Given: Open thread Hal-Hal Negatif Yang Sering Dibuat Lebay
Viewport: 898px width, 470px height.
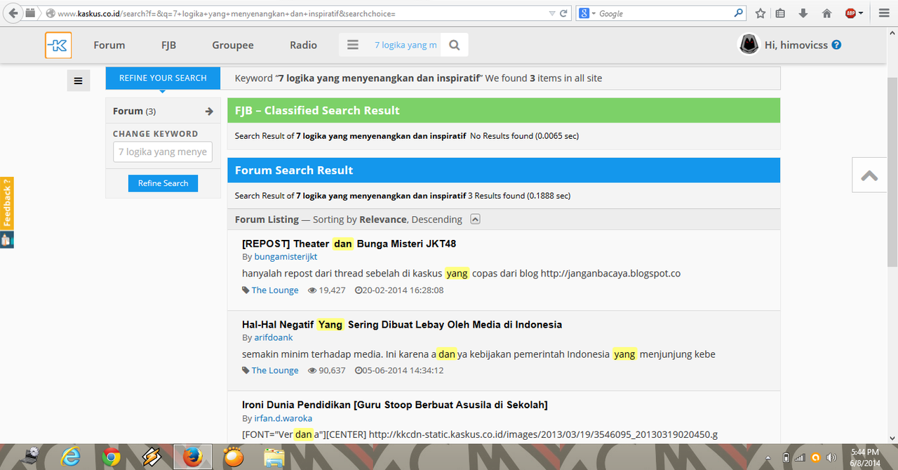Looking at the screenshot, I should [x=401, y=325].
